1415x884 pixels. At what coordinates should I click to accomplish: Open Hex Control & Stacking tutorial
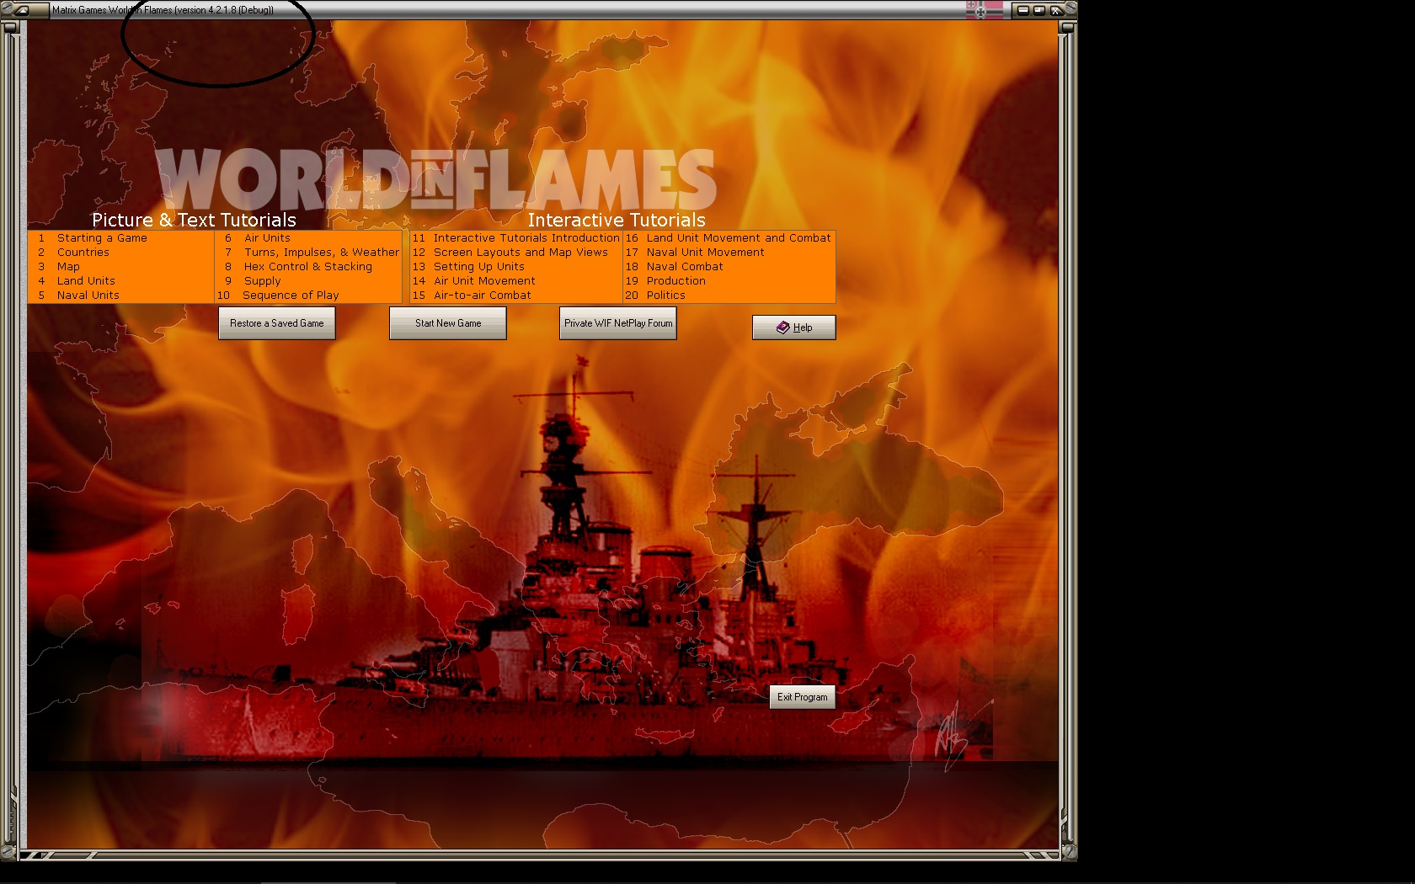click(306, 266)
